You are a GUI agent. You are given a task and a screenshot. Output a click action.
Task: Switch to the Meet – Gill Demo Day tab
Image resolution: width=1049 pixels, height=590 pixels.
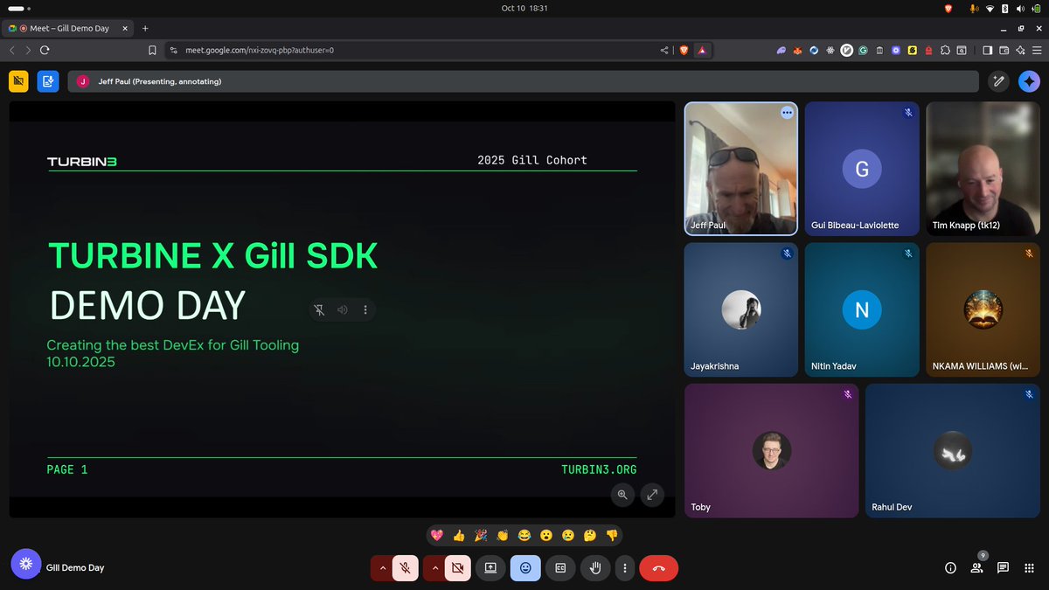click(69, 28)
